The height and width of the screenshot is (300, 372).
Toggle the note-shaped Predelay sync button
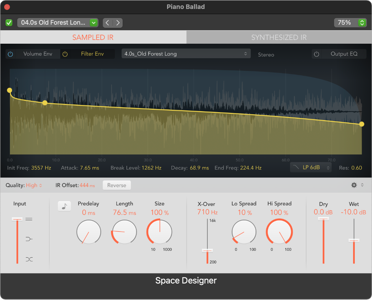coord(64,206)
